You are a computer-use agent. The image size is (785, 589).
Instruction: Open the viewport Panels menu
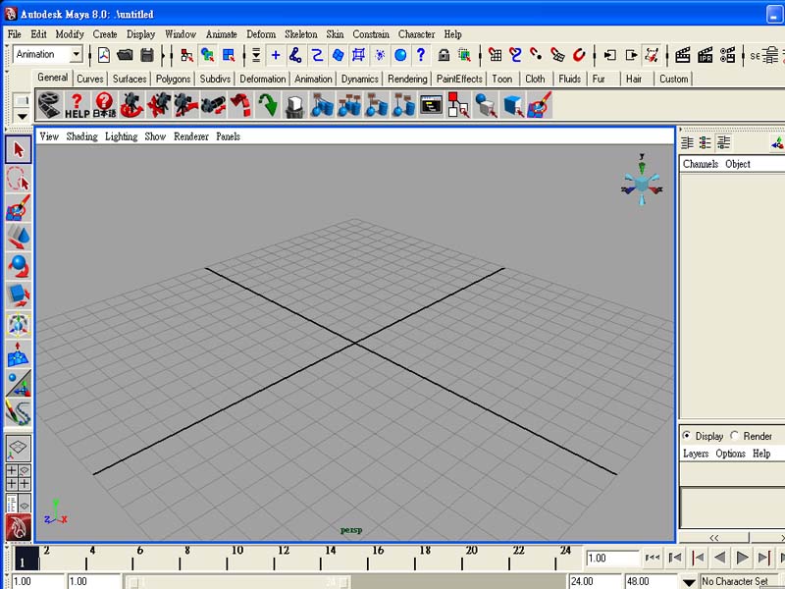click(229, 136)
